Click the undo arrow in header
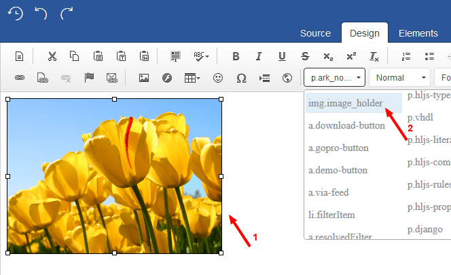451x275 pixels. coord(41,13)
